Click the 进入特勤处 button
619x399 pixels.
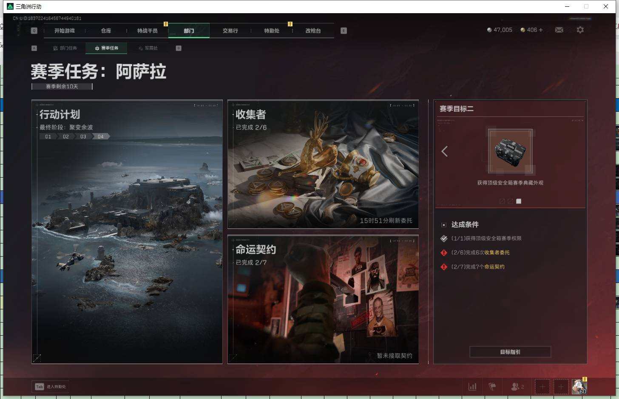50,386
